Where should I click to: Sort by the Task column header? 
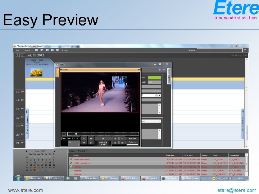[119, 156]
